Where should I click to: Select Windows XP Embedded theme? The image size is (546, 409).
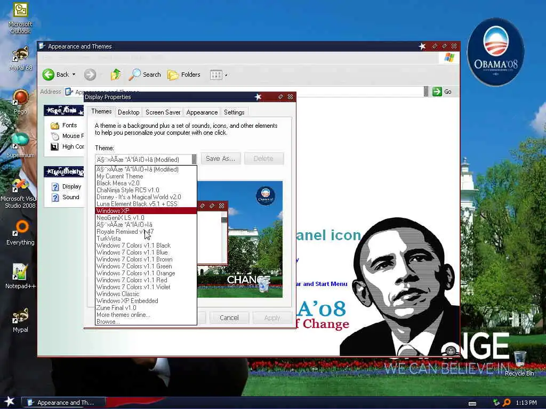(146, 301)
